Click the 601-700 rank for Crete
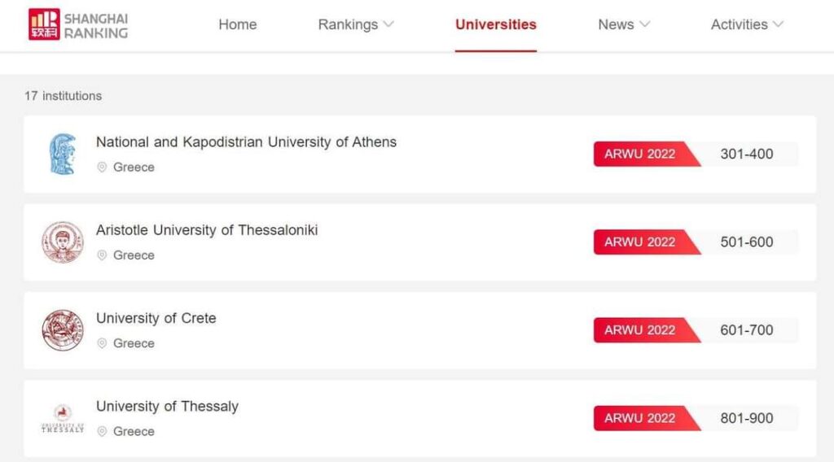Screen dimensions: 834x462 [747, 330]
